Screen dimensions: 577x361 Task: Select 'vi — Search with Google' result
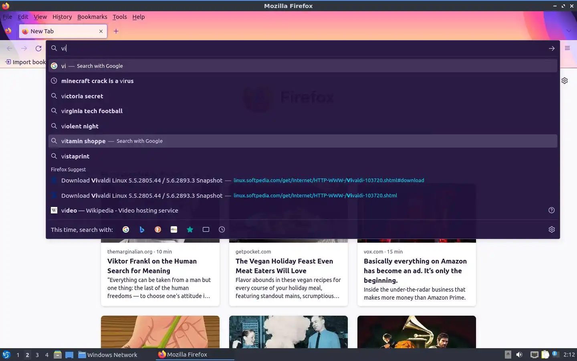click(x=303, y=66)
